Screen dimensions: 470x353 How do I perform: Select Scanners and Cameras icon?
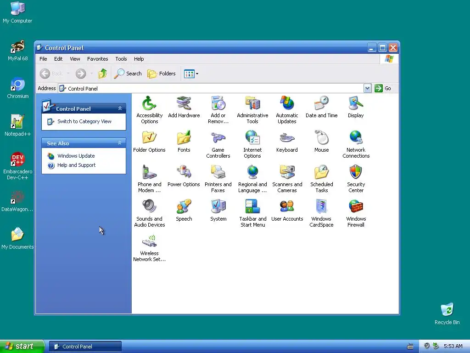(x=287, y=178)
